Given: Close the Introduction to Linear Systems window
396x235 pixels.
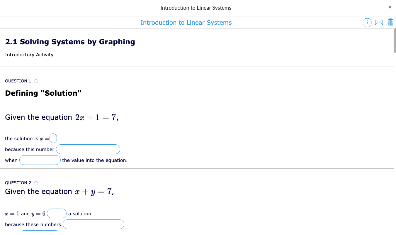Looking at the screenshot, I should (x=390, y=7).
